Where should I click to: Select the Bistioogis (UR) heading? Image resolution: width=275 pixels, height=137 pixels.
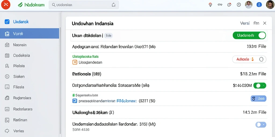point(87,74)
